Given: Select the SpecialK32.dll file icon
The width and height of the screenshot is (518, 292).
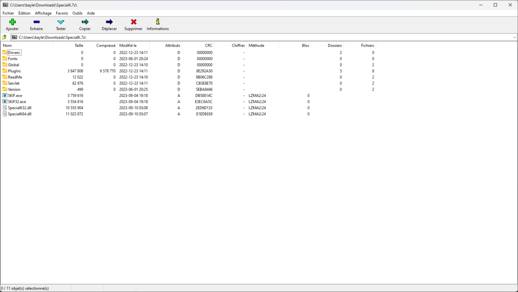Looking at the screenshot, I should tap(5, 108).
